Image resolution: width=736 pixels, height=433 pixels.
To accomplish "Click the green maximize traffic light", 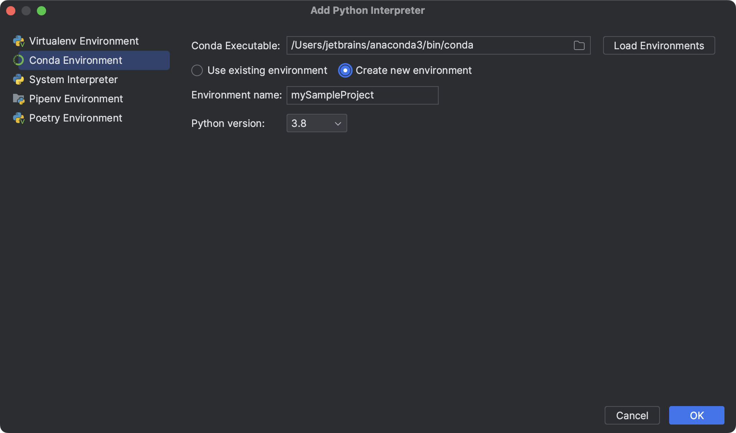I will pos(41,11).
